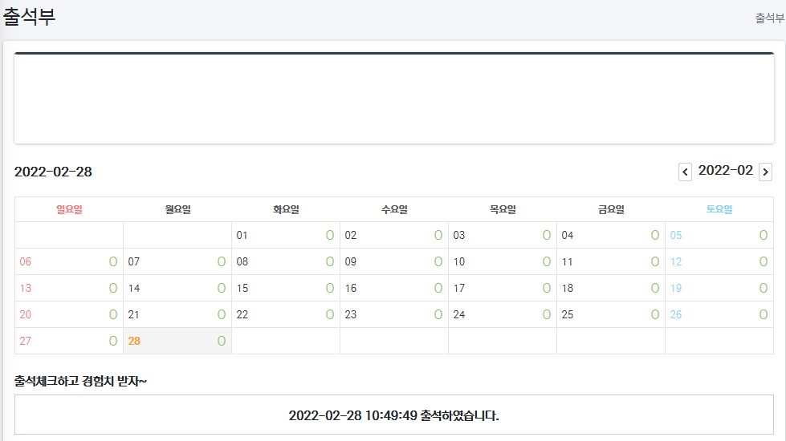
Task: Click the 2022-02 month label
Action: pos(725,170)
